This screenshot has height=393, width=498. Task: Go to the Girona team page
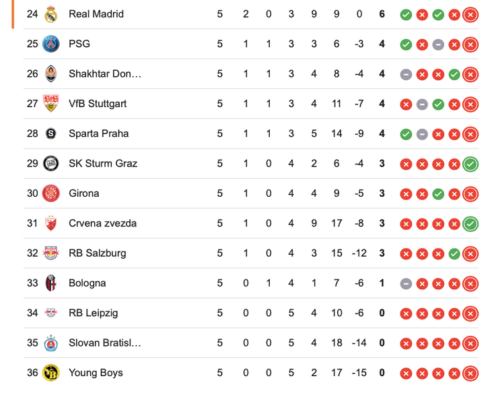click(x=84, y=193)
